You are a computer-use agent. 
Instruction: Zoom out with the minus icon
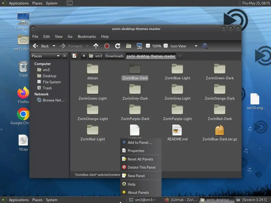(148, 46)
